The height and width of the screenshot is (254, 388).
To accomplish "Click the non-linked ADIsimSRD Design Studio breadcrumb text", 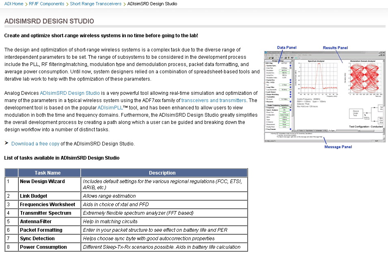I will click(x=152, y=4).
